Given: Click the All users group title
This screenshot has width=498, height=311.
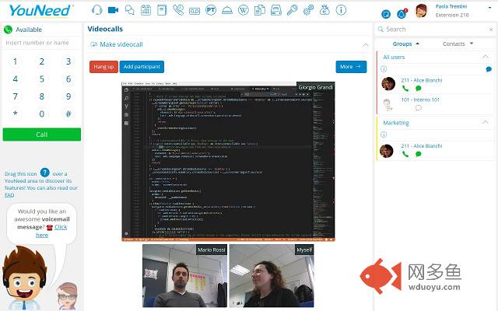Looking at the screenshot, I should pos(394,57).
